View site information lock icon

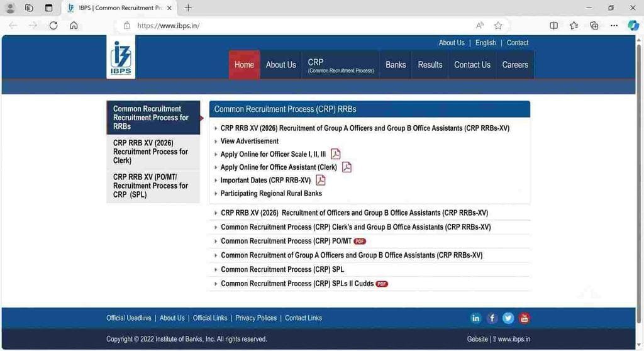[x=127, y=26]
